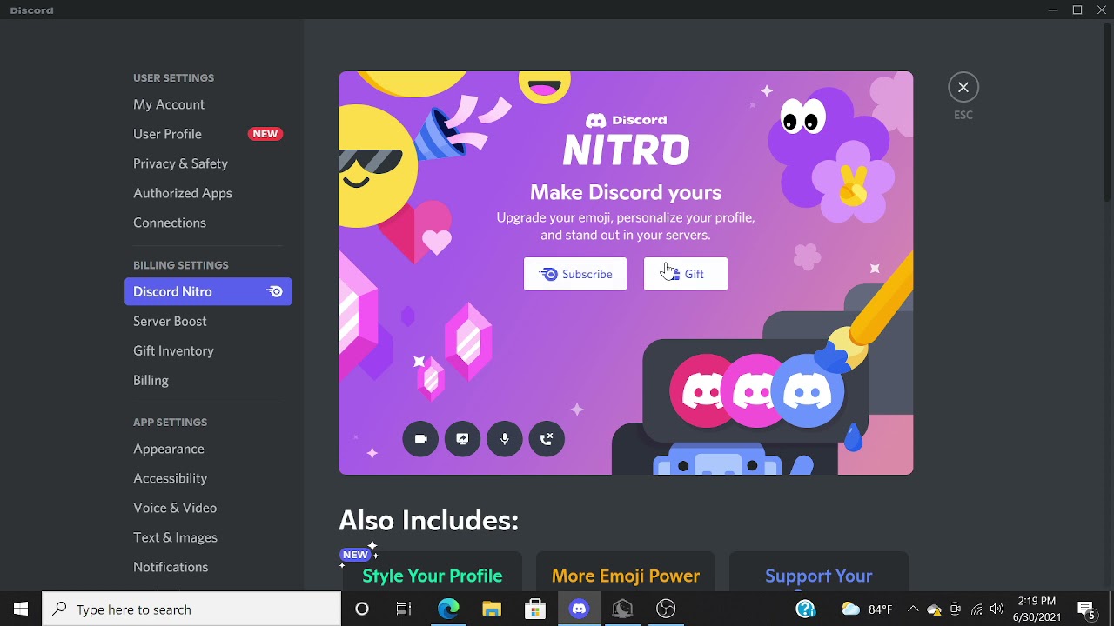
Task: Click the Discord icon in the taskbar
Action: point(579,609)
